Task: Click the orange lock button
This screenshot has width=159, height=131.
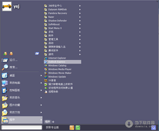Action: (x=72, y=128)
